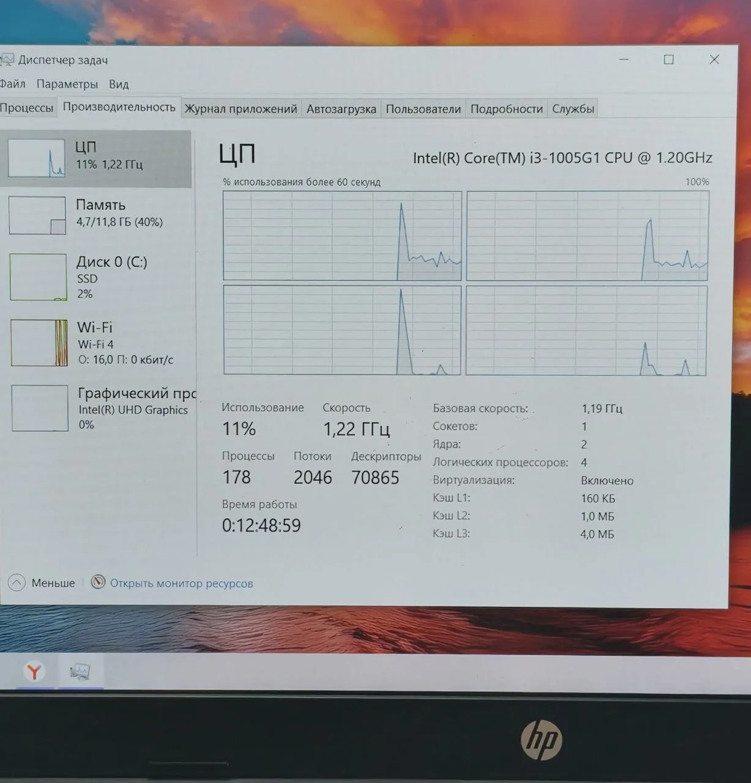
Task: Switch to the Процессы tab
Action: coord(27,108)
